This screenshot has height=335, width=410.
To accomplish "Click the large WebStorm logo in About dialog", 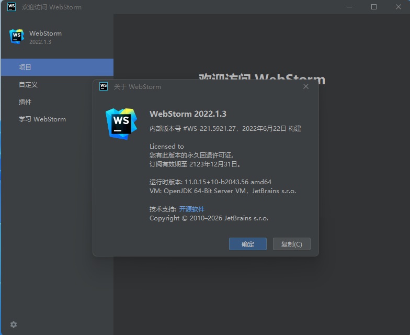I will pyautogui.click(x=121, y=124).
